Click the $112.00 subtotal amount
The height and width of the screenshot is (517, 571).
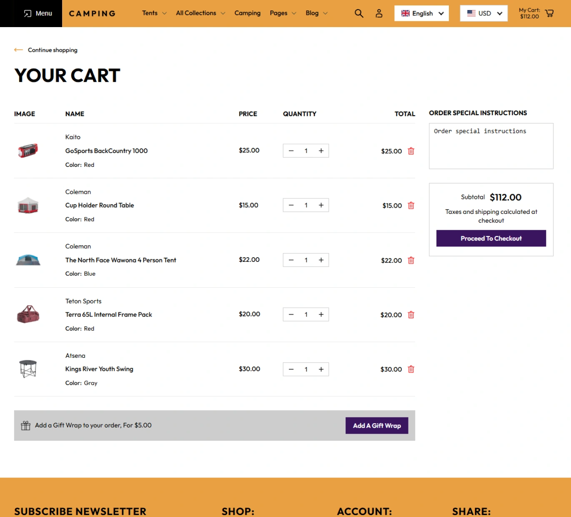coord(506,197)
